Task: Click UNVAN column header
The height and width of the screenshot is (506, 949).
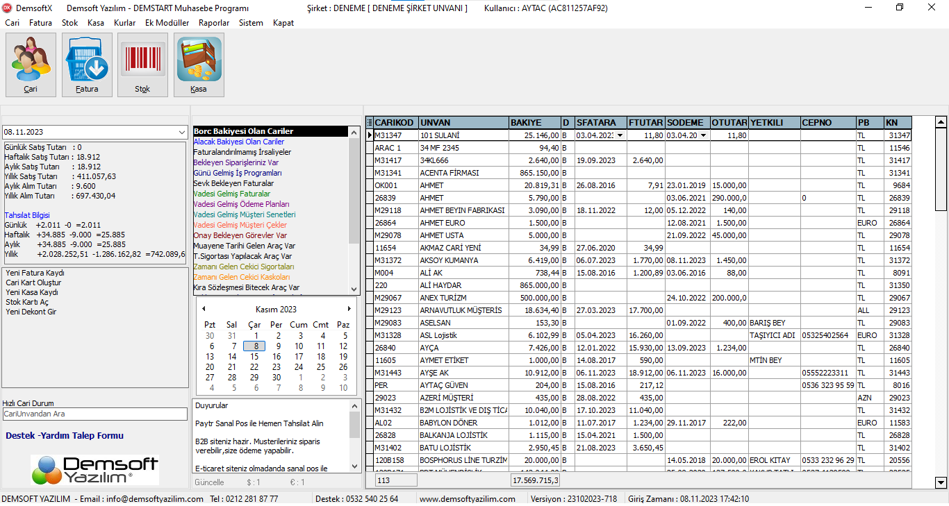Action: click(x=464, y=123)
